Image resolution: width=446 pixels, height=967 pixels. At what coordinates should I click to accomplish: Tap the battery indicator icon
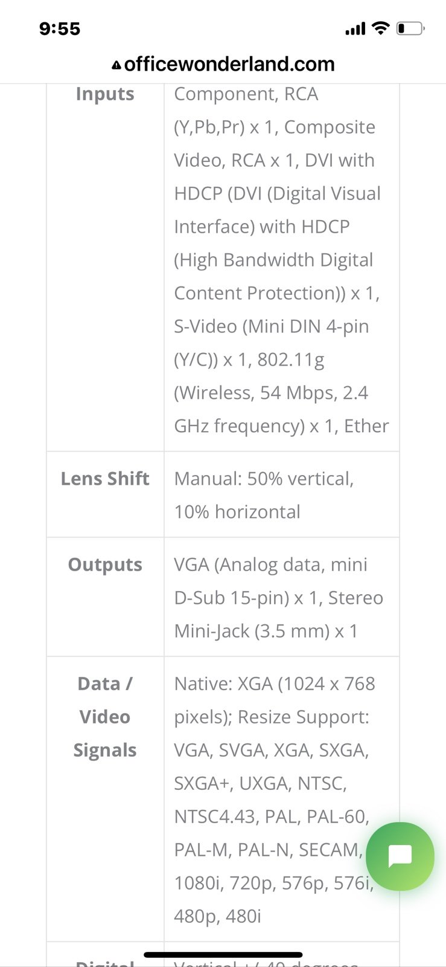[410, 28]
